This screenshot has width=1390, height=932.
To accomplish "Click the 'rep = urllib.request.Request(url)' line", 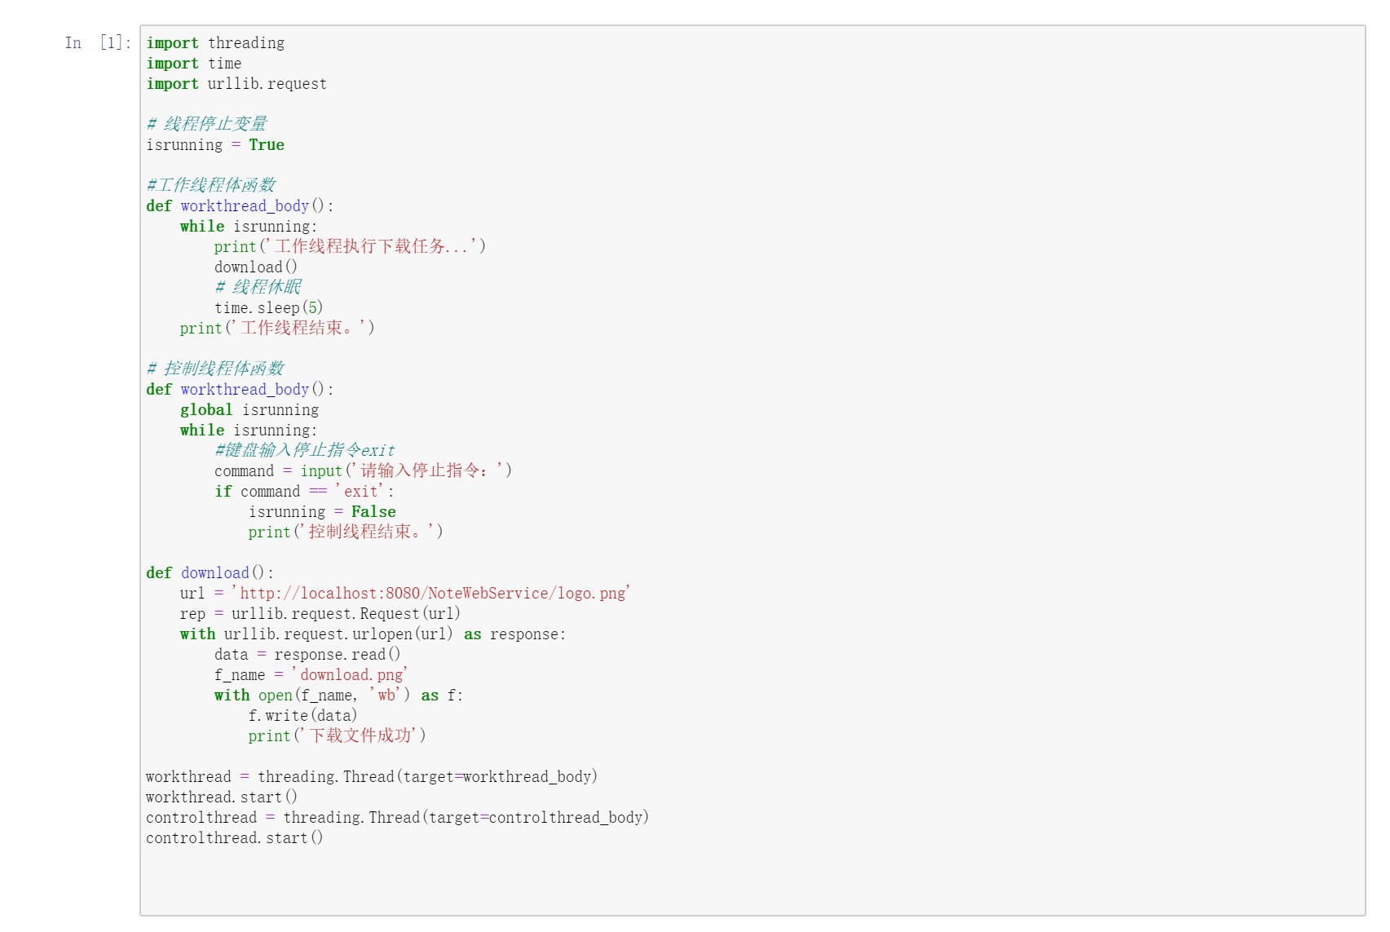I will [320, 613].
